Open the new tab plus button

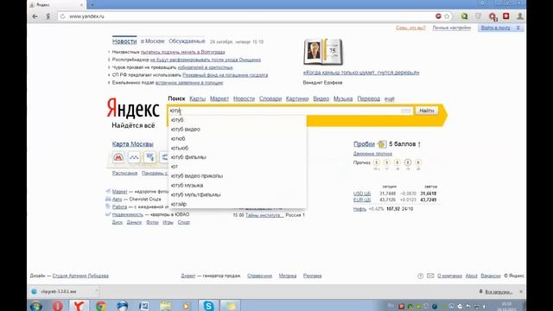(92, 5)
